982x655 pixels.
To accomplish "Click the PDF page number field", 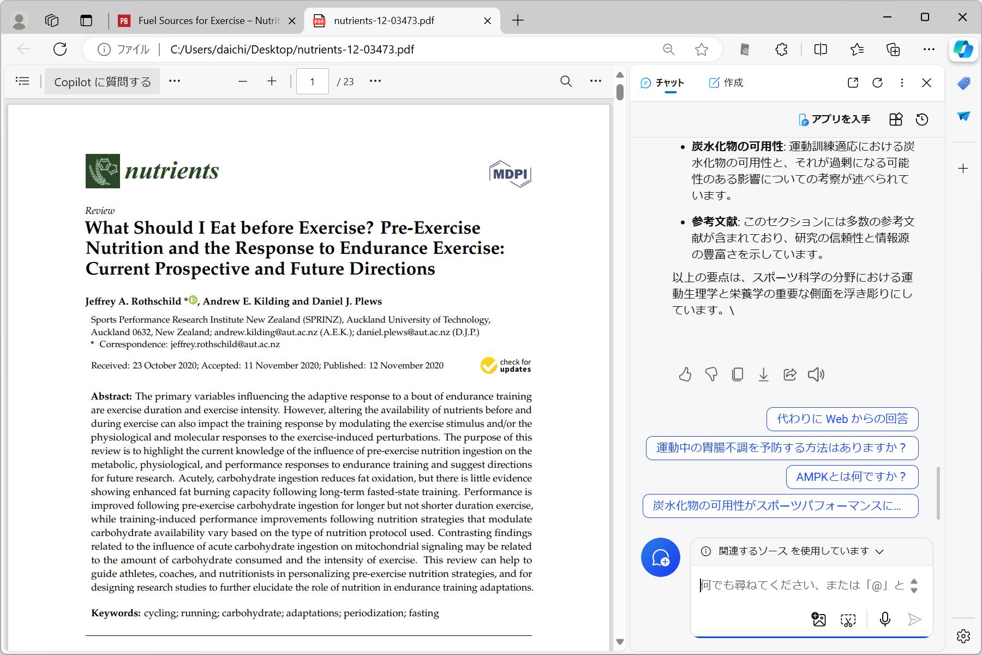I will (312, 81).
